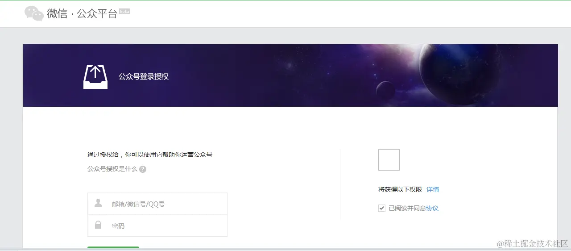The width and height of the screenshot is (571, 251).
Task: Click the question mark help icon
Action: [143, 169]
